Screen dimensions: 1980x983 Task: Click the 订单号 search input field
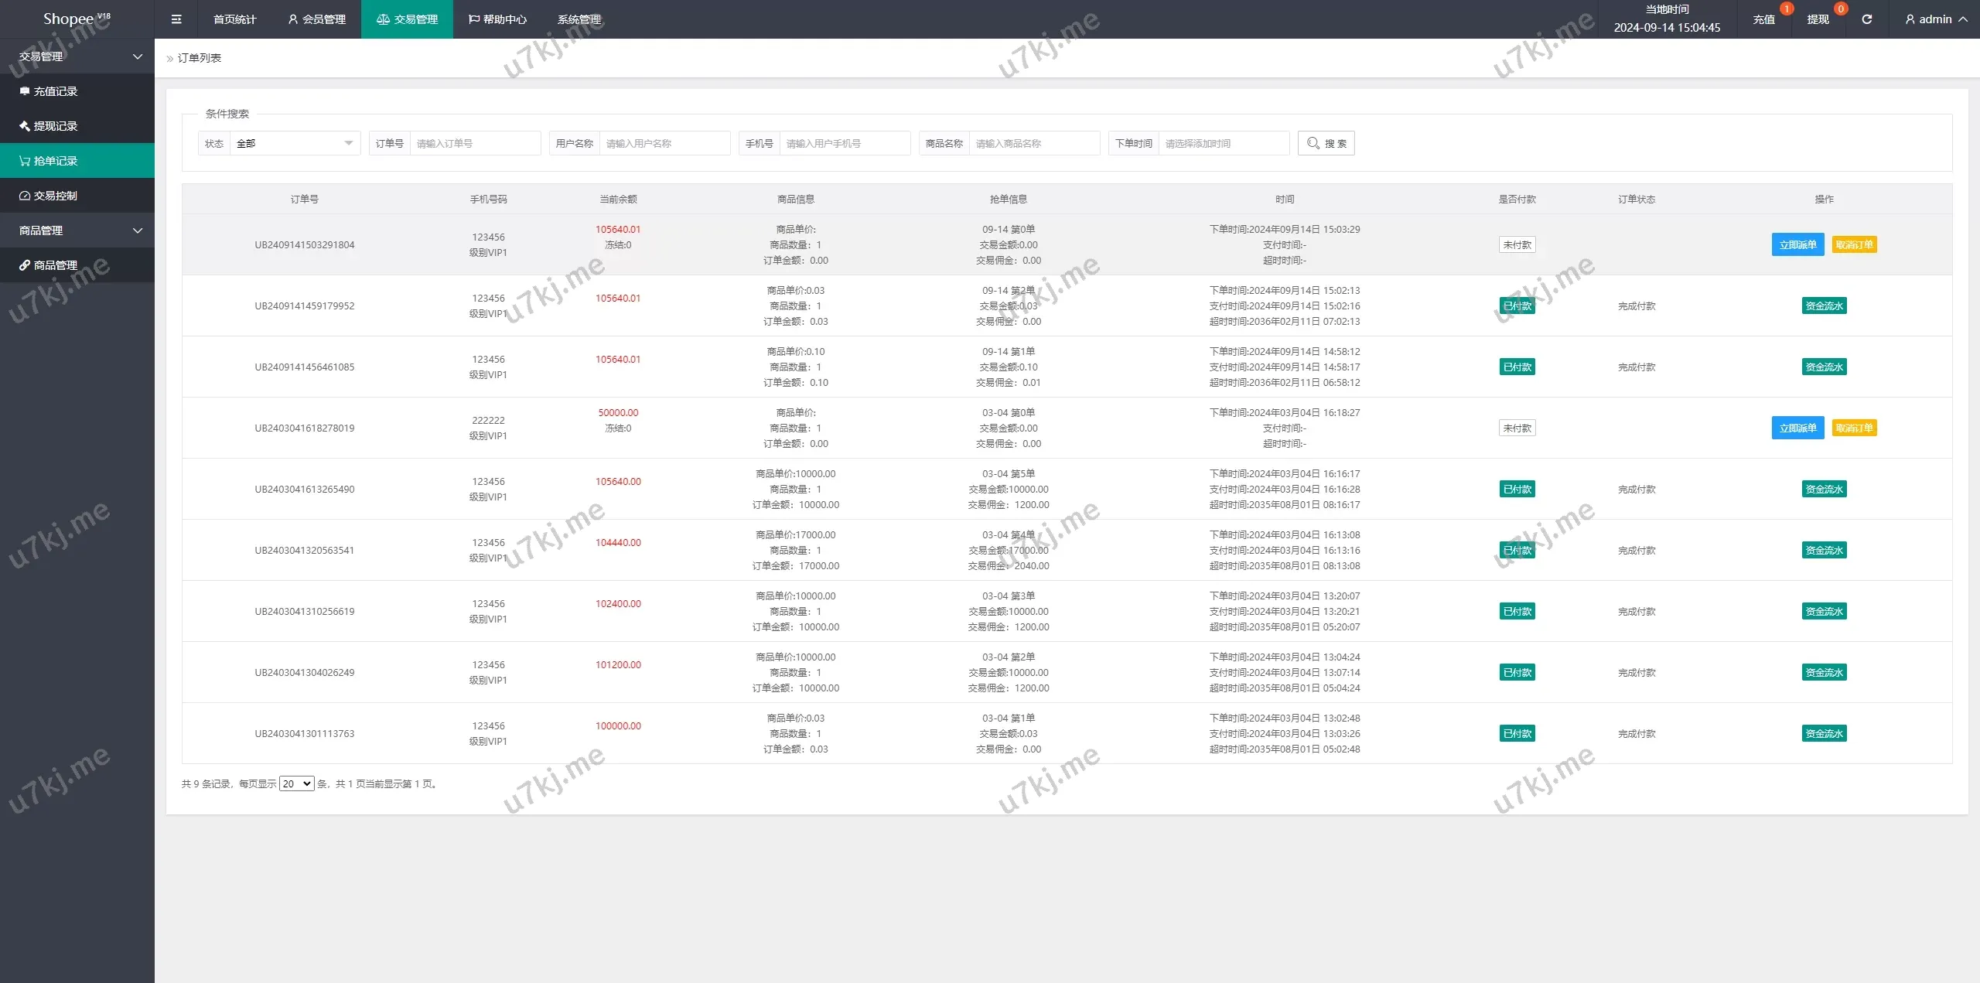pyautogui.click(x=474, y=143)
